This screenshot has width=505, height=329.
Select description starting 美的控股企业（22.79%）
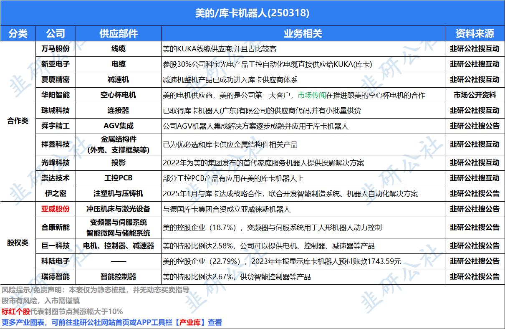282,261
